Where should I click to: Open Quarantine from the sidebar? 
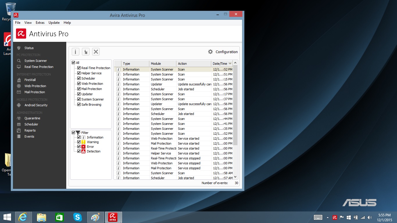point(32,118)
